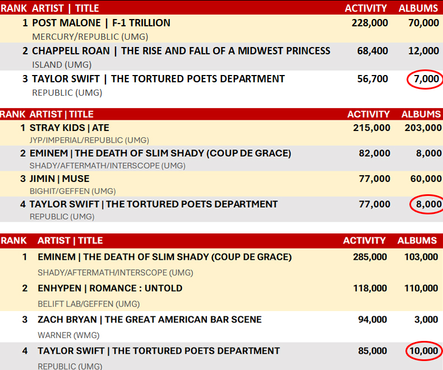Click Jimin's 60,000 albums value
The image size is (443, 370).
click(426, 179)
